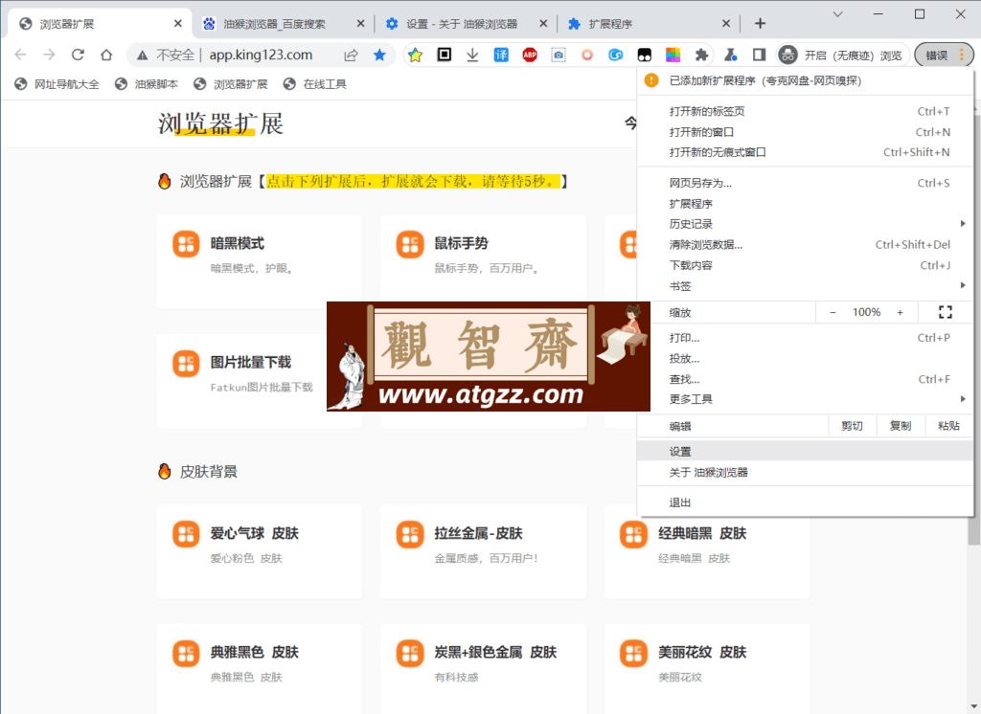Toggle fullscreen mode icon
The width and height of the screenshot is (981, 714).
click(946, 312)
